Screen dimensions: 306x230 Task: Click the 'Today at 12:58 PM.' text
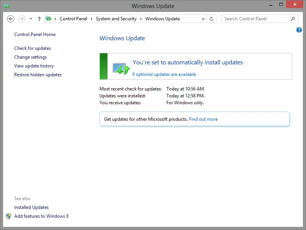point(186,96)
